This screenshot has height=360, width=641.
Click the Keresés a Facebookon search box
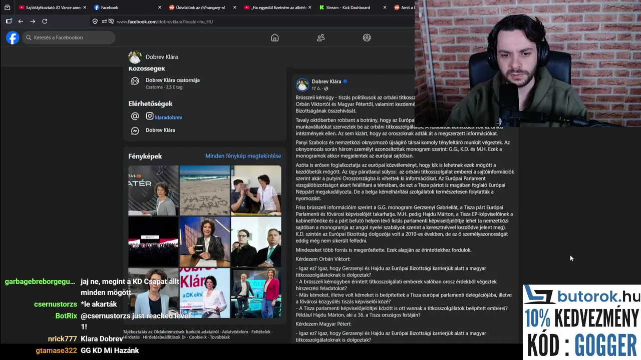pyautogui.click(x=69, y=37)
